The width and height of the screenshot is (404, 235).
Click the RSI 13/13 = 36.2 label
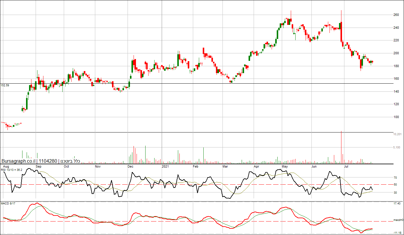point(12,170)
